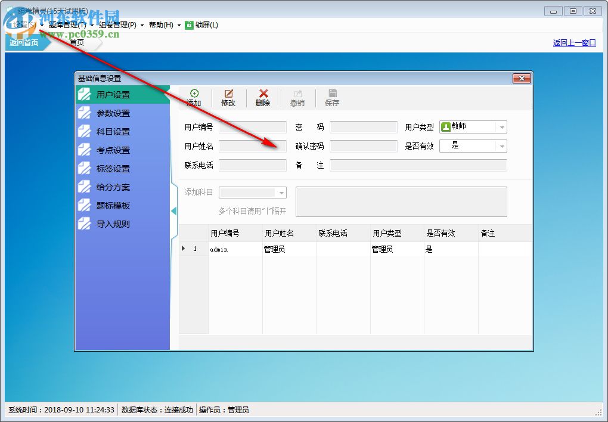
Task: Open the 帮助(H) menu
Action: (x=161, y=25)
